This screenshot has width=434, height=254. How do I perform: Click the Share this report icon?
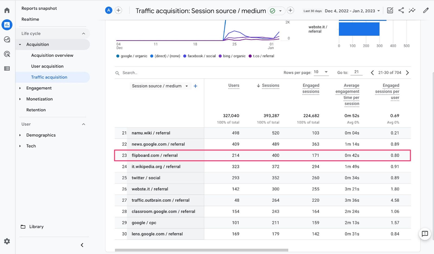[x=401, y=10]
